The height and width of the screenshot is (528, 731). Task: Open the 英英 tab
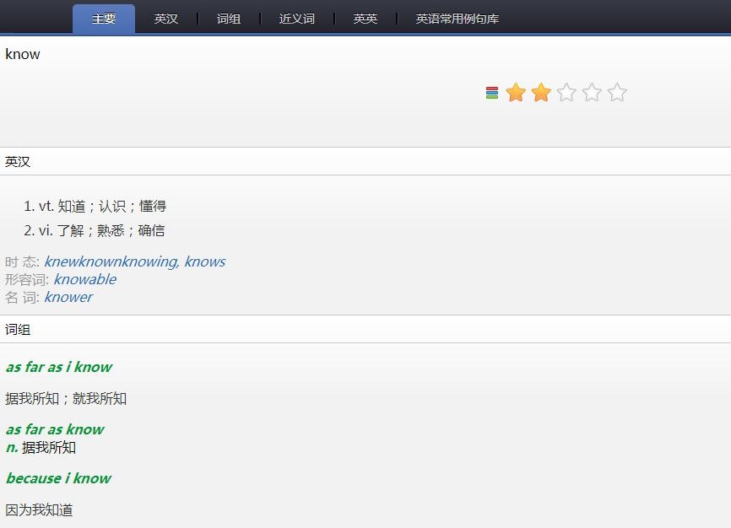click(365, 19)
